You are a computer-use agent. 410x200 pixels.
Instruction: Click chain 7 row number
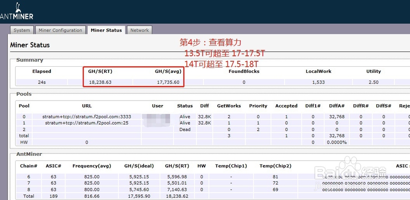[29, 183]
